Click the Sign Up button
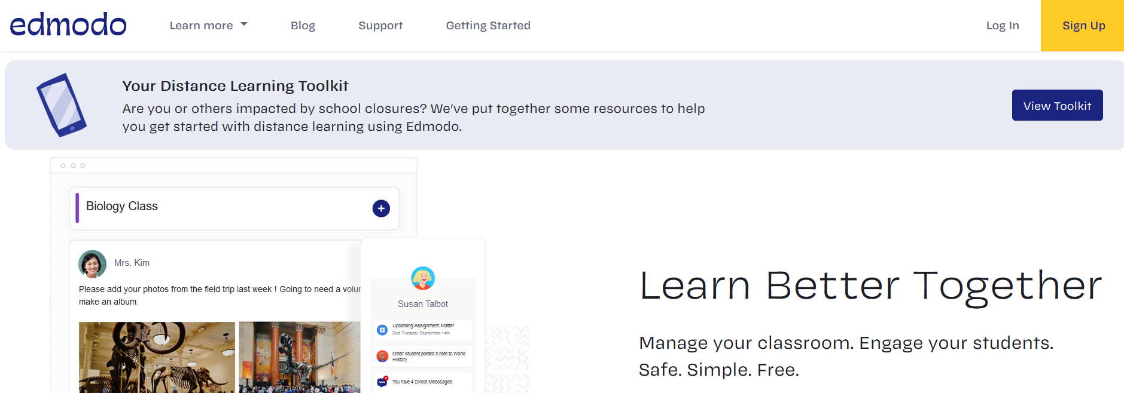Screen dimensions: 1124x393 point(1083,25)
